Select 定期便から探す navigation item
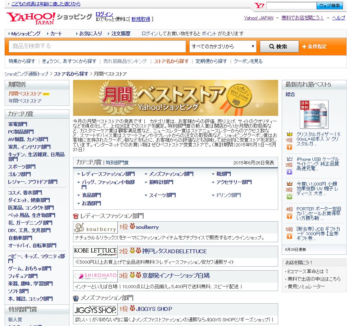Image resolution: width=353 pixels, height=326 pixels. 211,61
